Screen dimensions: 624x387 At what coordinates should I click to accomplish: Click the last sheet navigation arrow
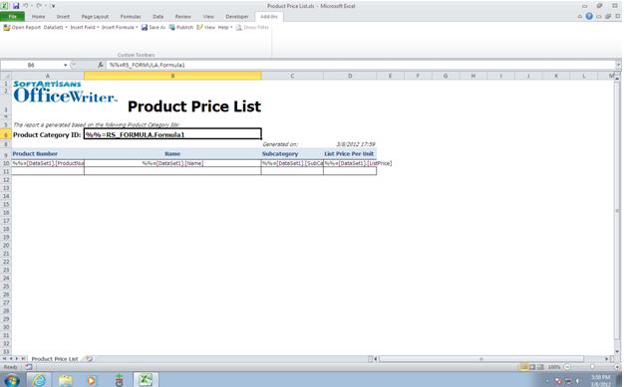23,359
